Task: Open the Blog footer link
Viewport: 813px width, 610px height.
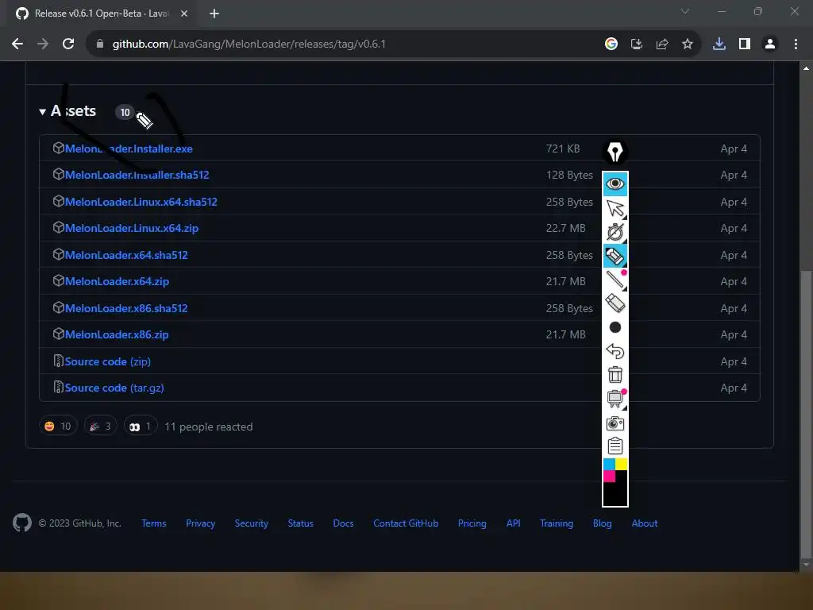Action: [x=603, y=523]
